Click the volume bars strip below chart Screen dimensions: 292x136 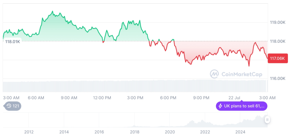pyautogui.click(x=136, y=85)
